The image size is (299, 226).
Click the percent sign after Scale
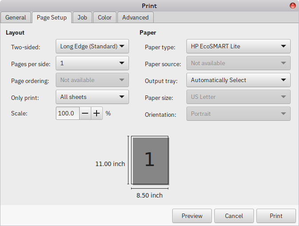point(108,113)
